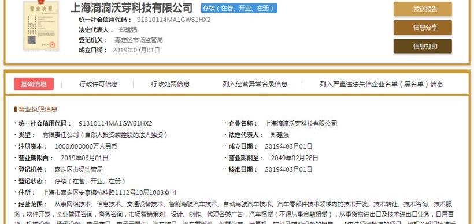Click 注册资本 value 1000.000000万人民币
Viewport: 474px width, 224px height.
[x=86, y=147]
